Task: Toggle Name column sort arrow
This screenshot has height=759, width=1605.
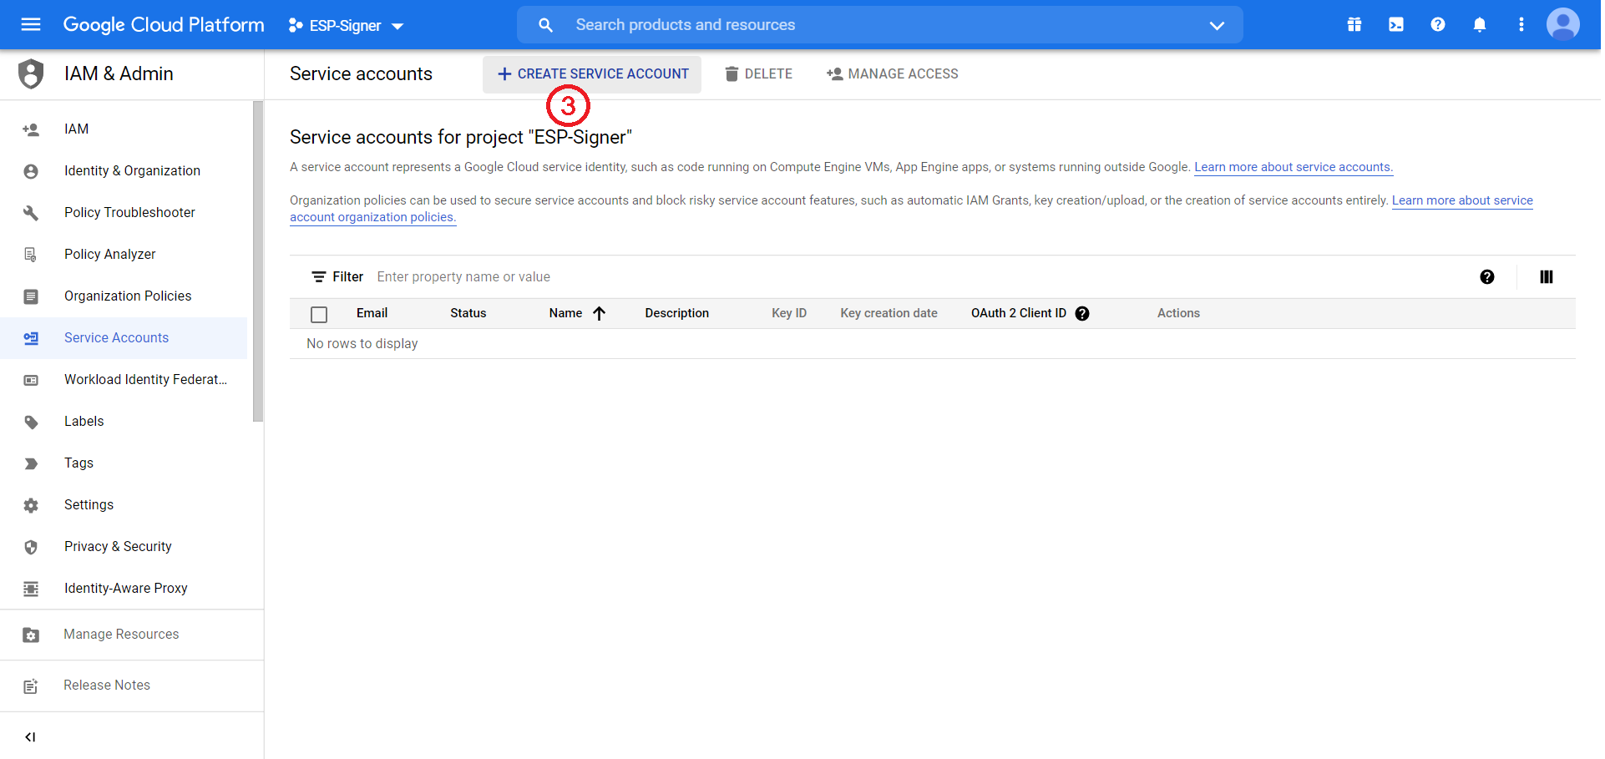Action: (599, 313)
